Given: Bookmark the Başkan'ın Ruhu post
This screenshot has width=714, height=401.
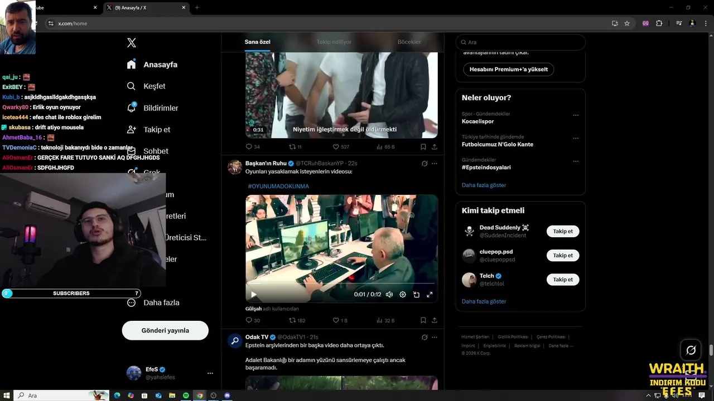Looking at the screenshot, I should click(423, 320).
